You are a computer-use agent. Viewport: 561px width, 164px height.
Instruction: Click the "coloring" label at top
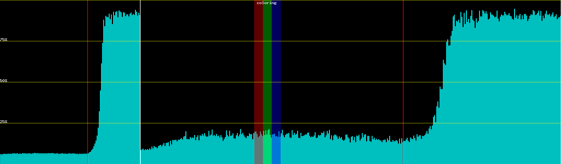click(x=267, y=3)
